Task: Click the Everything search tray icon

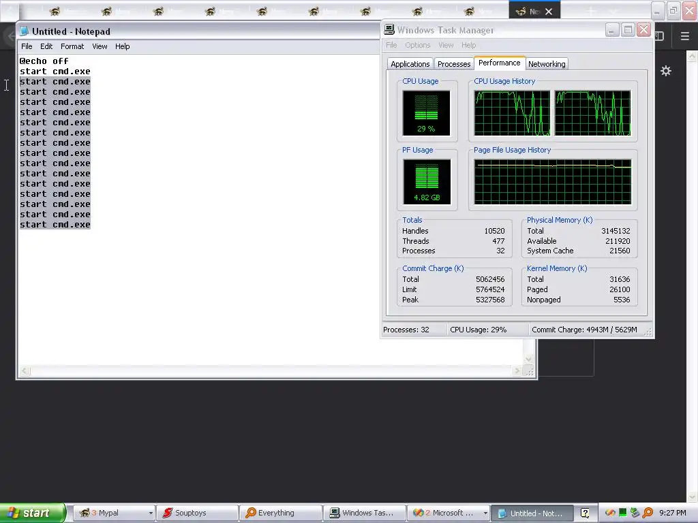Action: point(648,512)
